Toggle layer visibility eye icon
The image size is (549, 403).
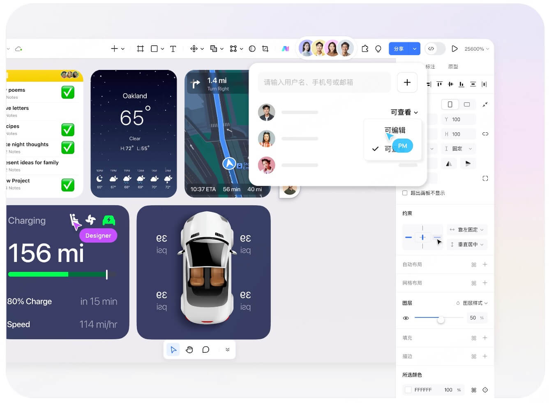click(406, 318)
